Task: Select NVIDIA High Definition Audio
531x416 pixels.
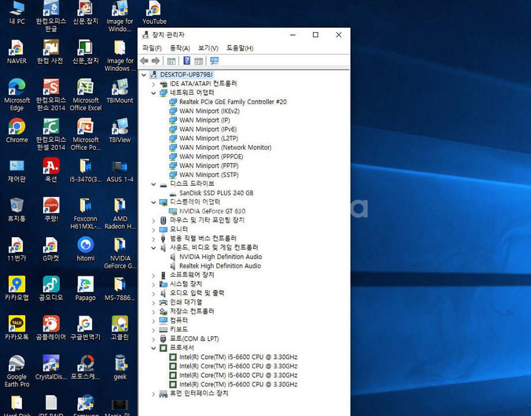Action: (220, 257)
